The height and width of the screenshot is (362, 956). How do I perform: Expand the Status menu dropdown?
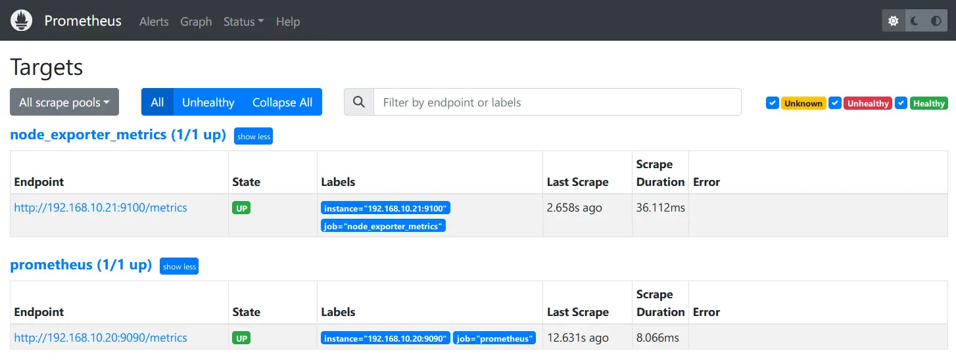coord(243,22)
